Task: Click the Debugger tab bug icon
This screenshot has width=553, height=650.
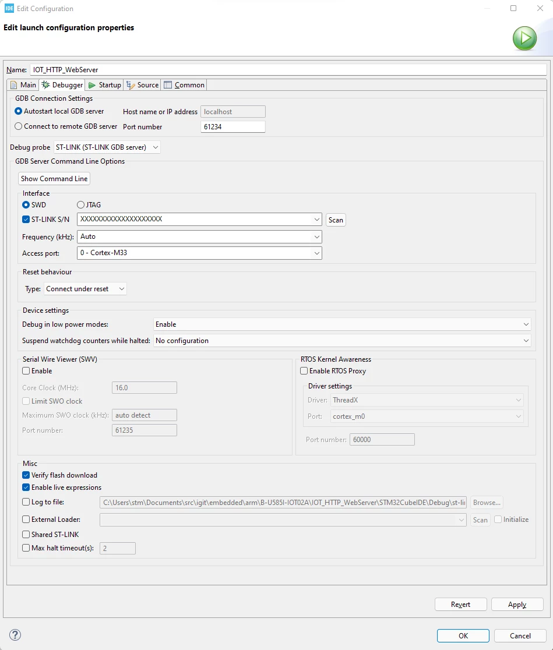Action: click(x=45, y=84)
